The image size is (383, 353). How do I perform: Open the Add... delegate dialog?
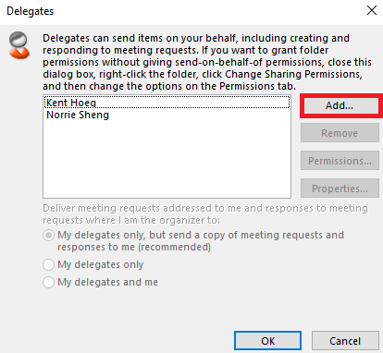point(340,105)
